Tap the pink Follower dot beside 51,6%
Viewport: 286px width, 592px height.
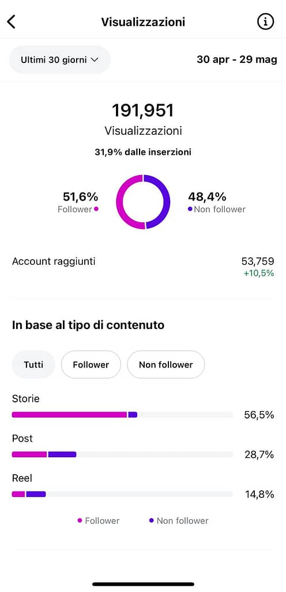[96, 209]
